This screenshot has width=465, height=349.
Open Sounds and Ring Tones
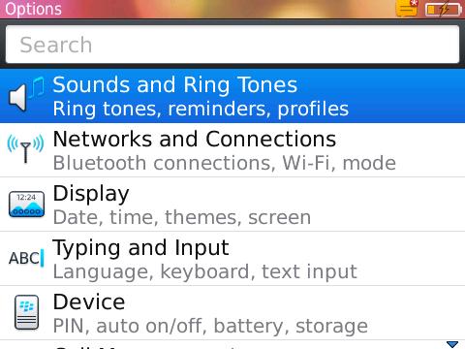pos(232,96)
